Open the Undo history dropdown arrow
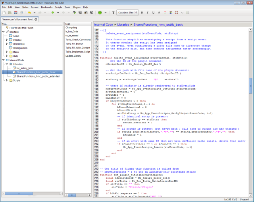 click(x=35, y=13)
